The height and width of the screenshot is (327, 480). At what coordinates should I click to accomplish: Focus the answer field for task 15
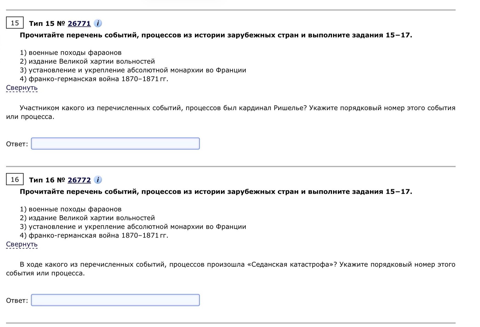(115, 144)
